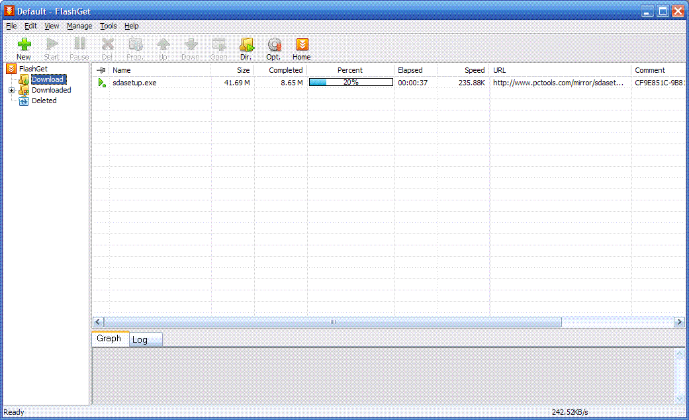
Task: Switch to the Log tab
Action: [x=146, y=339]
